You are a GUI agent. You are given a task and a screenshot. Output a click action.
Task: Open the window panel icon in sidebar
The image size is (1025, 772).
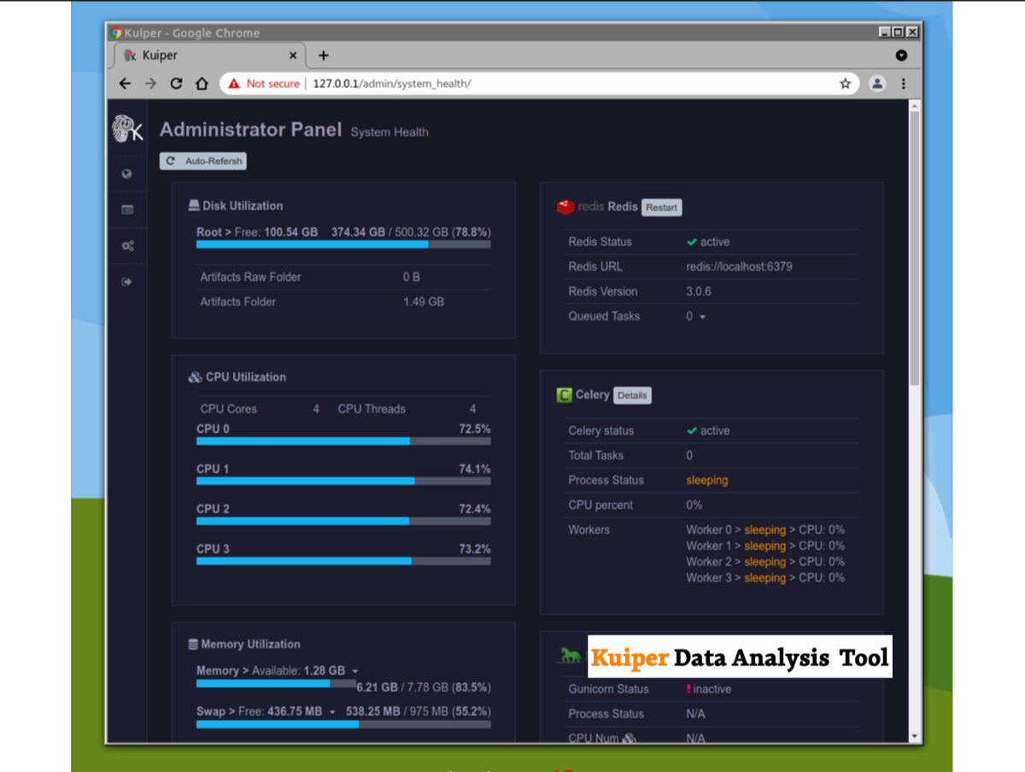coord(127,210)
